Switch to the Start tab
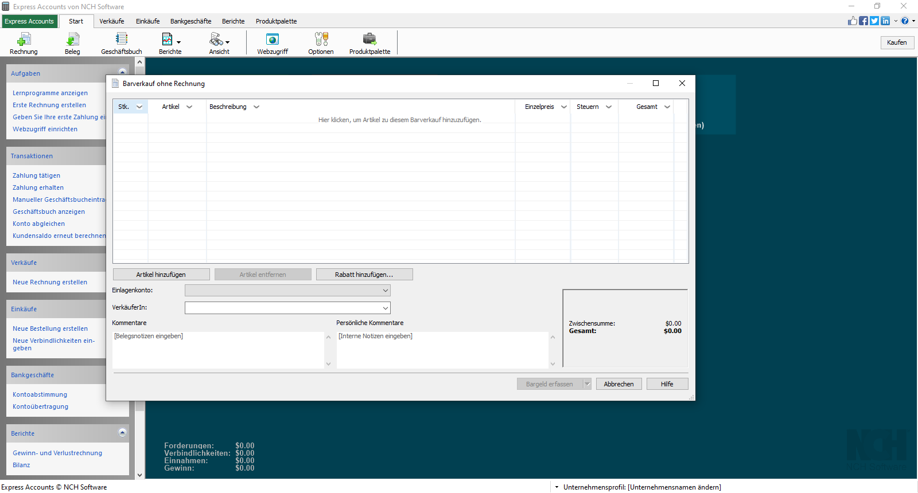Viewport: 918px width, 493px height. point(76,21)
